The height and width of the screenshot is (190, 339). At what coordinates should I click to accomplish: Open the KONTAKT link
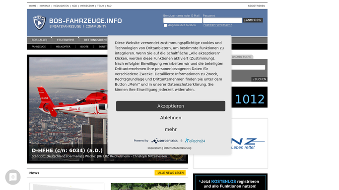coord(45,6)
